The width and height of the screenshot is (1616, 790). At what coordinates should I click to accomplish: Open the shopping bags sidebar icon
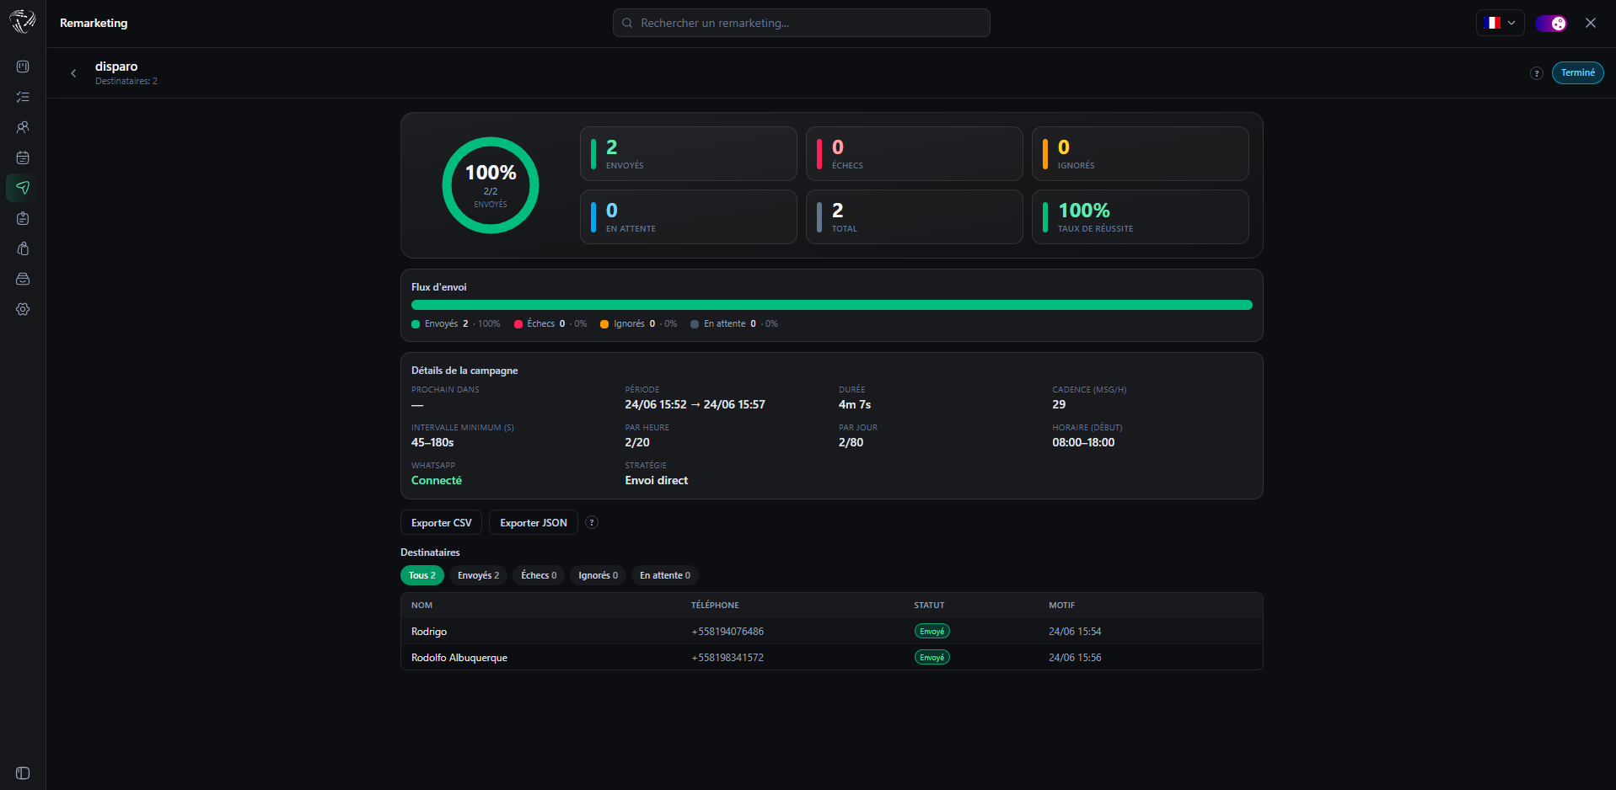pos(23,248)
